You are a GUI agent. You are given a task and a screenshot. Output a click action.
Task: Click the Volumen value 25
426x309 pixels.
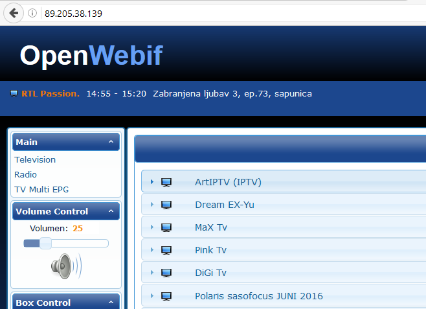click(78, 228)
